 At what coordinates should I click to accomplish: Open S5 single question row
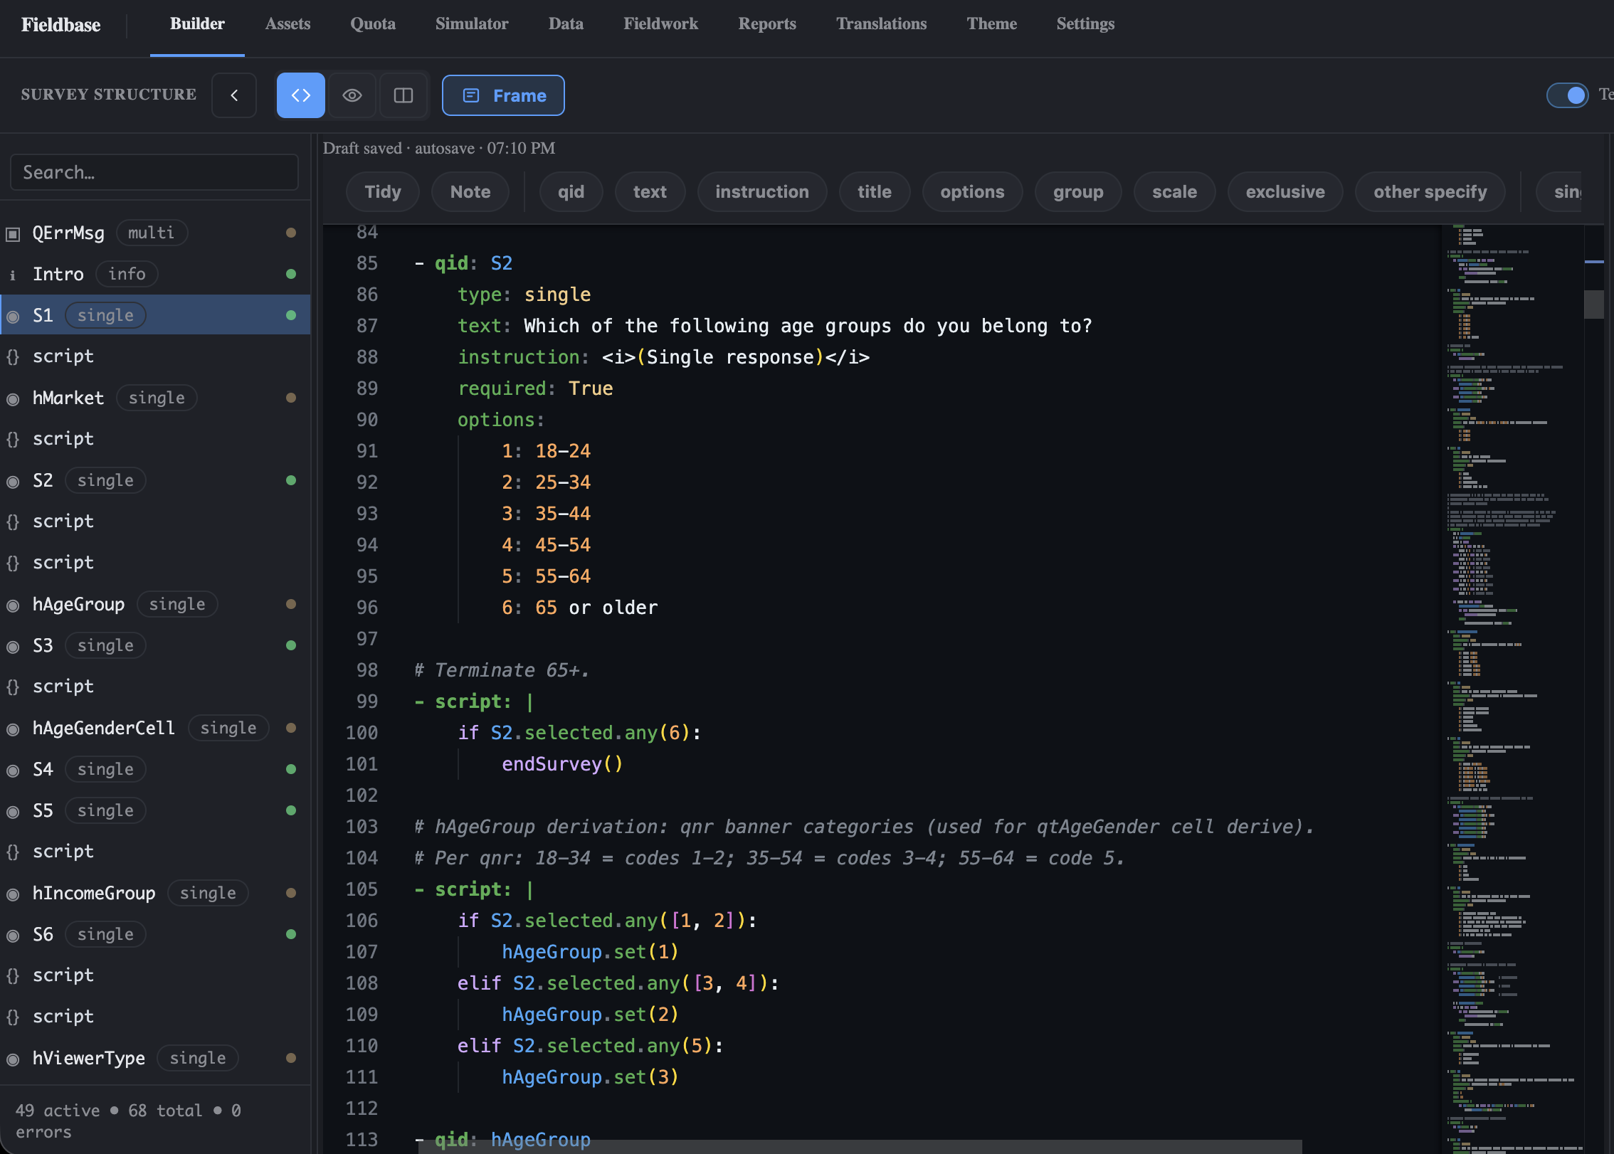(155, 810)
